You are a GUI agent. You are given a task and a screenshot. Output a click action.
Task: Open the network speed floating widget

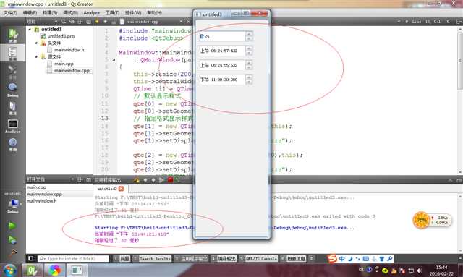[x=432, y=220]
